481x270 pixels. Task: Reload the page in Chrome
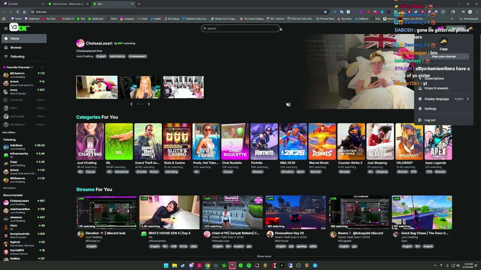pos(18,12)
